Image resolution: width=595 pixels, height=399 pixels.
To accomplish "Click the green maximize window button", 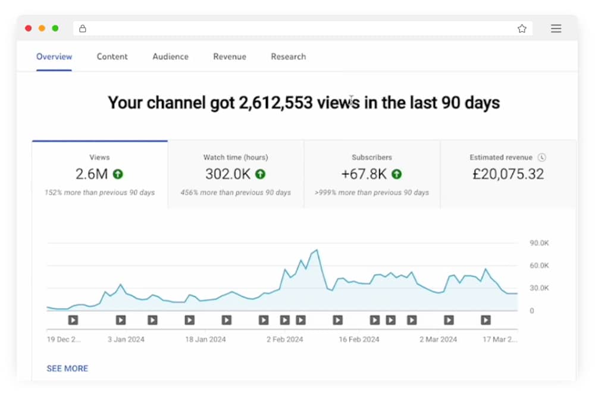I will click(55, 28).
